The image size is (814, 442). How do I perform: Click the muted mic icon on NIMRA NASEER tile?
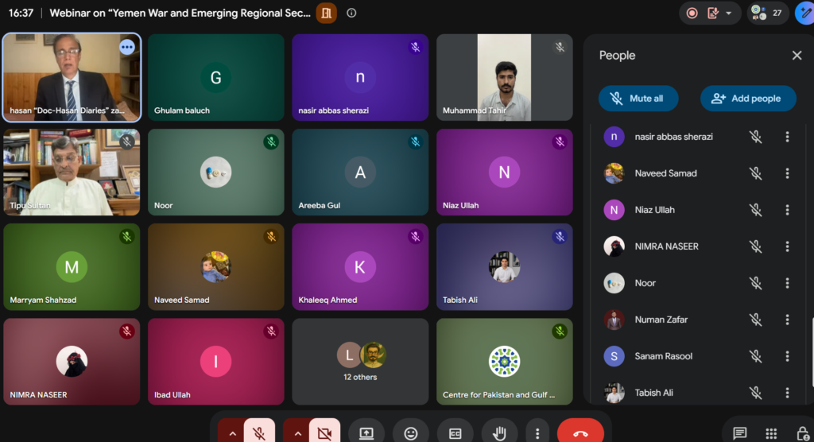click(x=126, y=331)
